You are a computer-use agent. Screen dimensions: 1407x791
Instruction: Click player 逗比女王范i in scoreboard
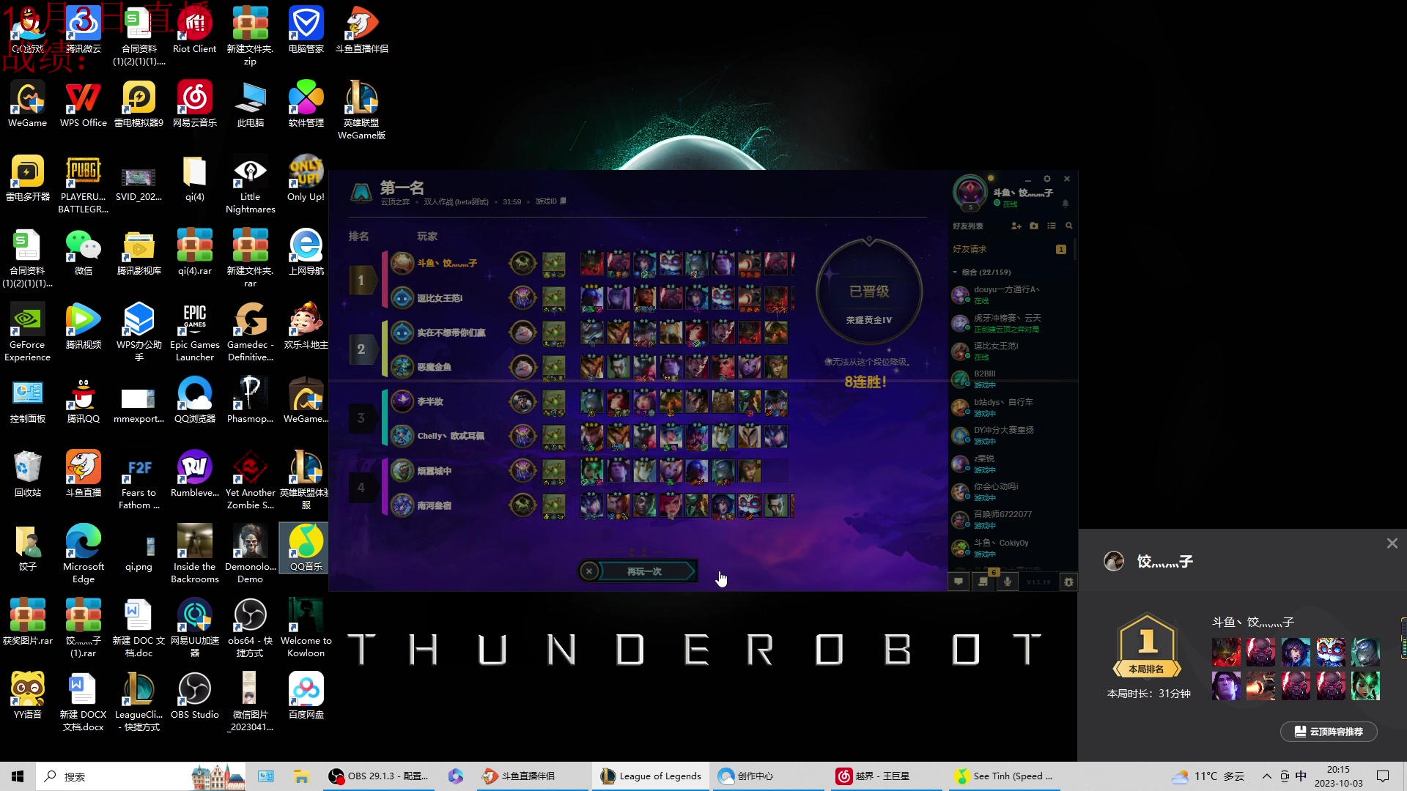pos(440,298)
